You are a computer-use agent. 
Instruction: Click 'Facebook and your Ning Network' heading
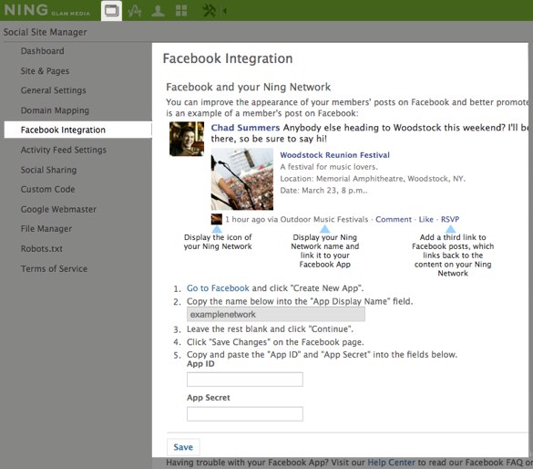[248, 87]
